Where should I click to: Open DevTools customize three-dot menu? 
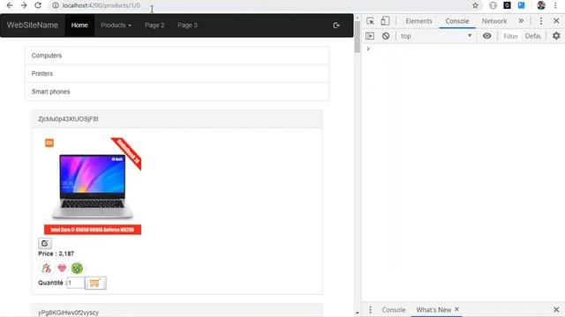click(541, 21)
